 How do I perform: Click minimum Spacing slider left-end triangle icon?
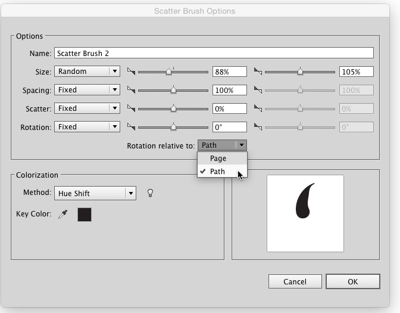(131, 90)
